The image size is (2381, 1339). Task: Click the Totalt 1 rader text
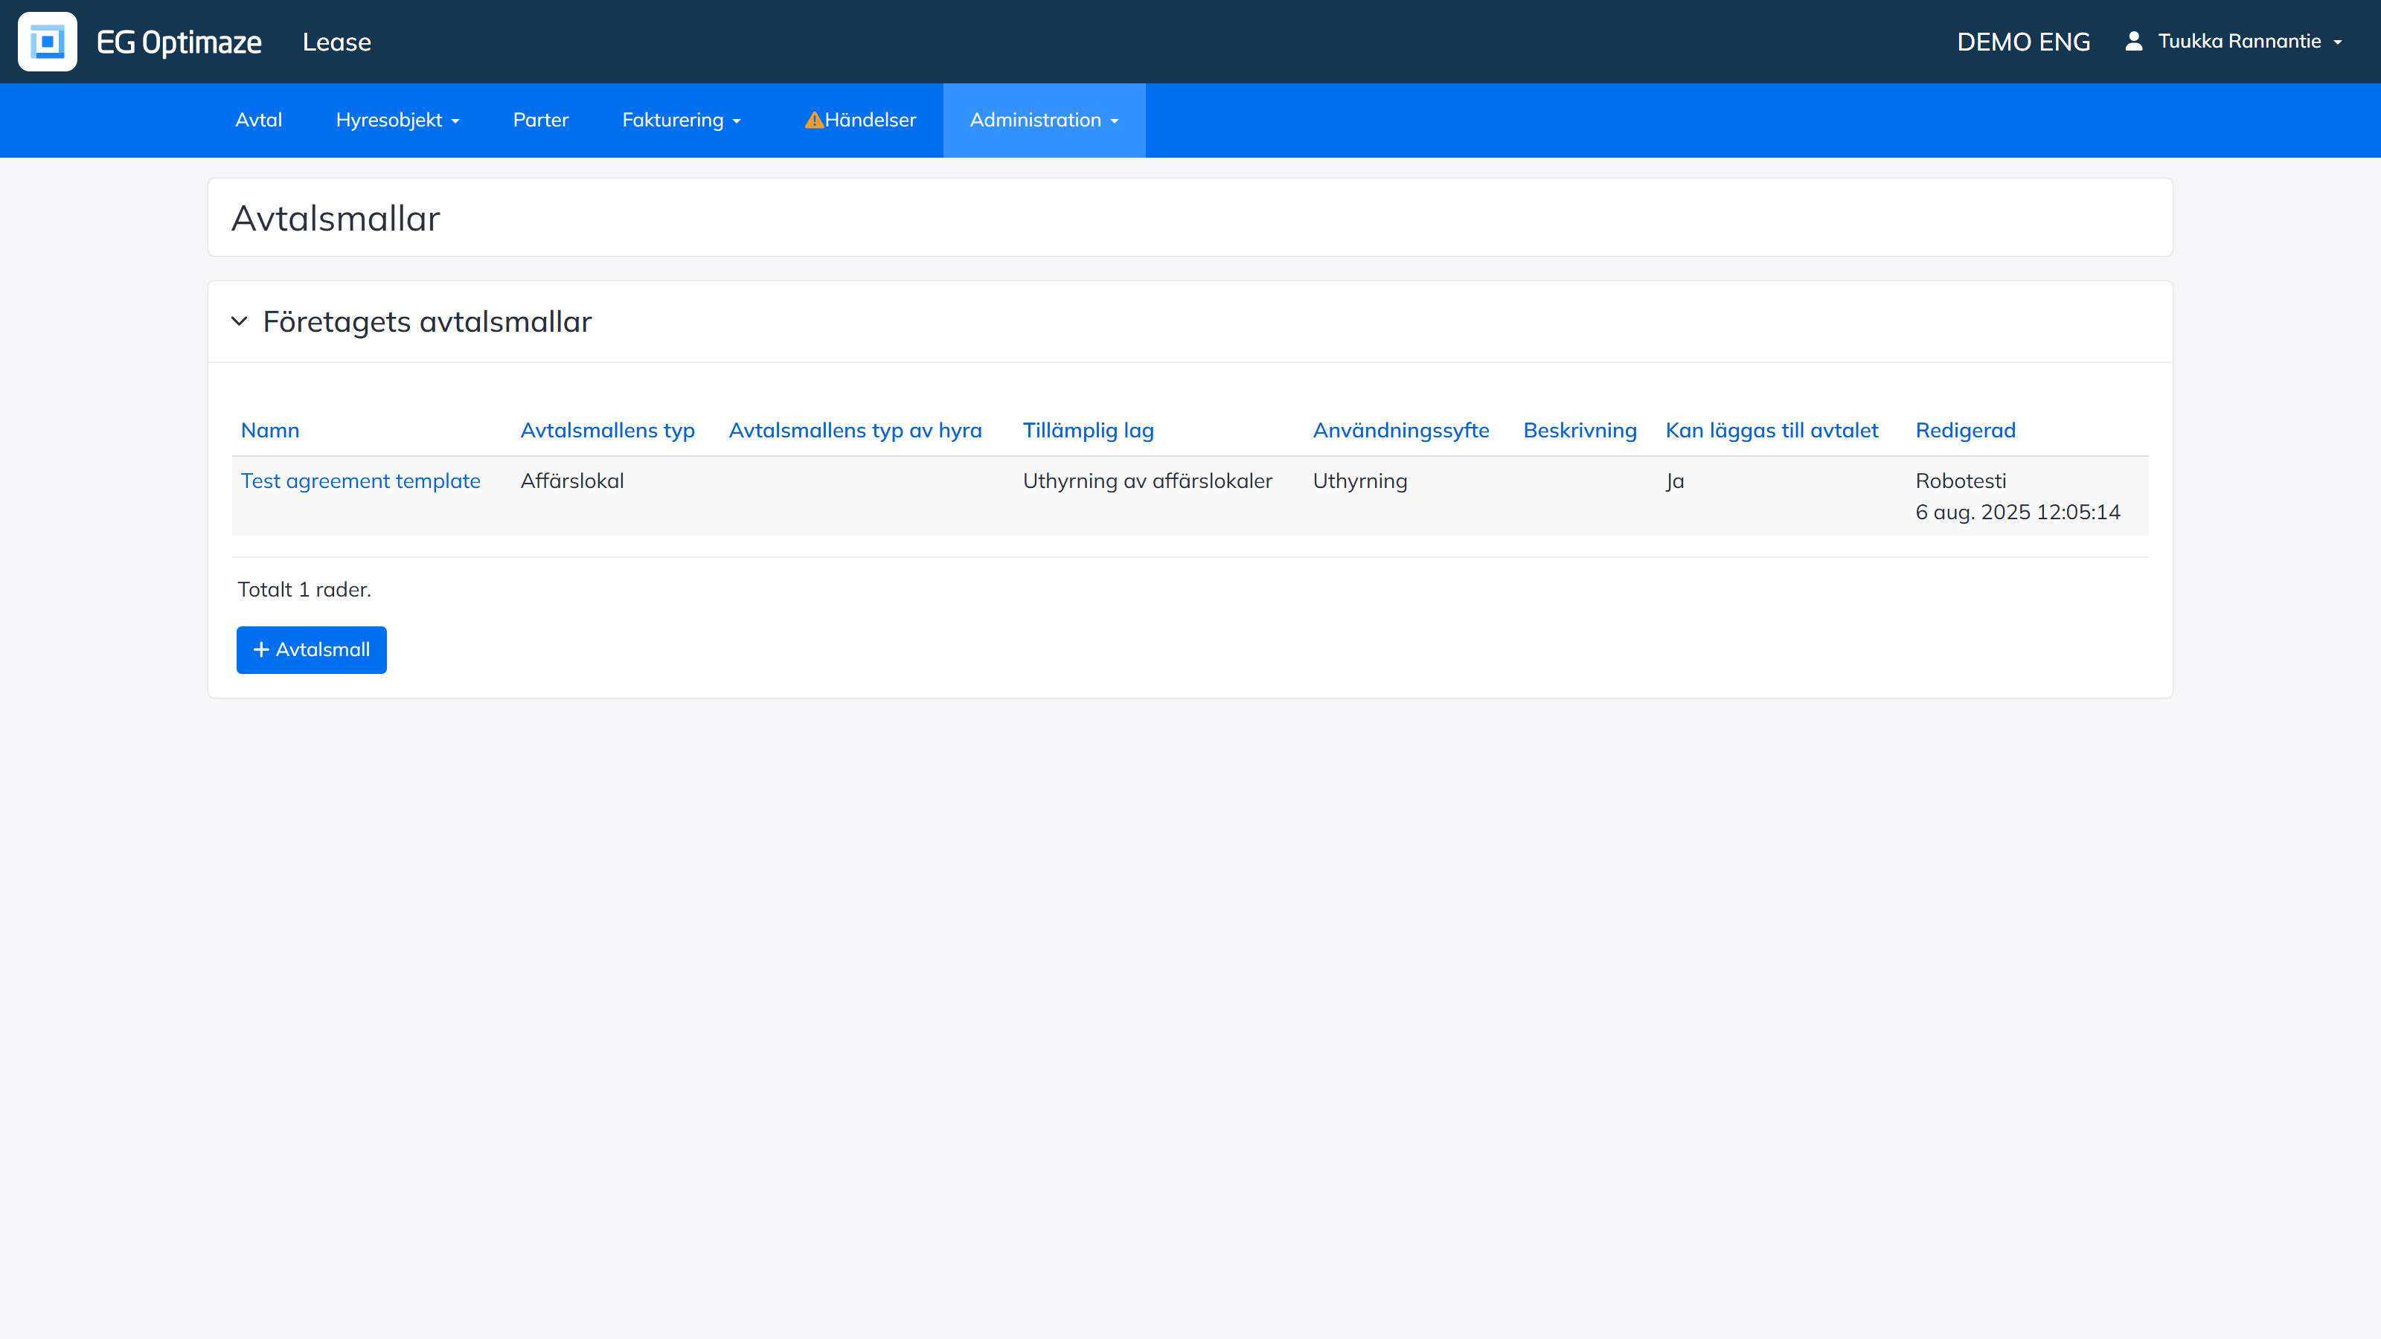point(304,590)
